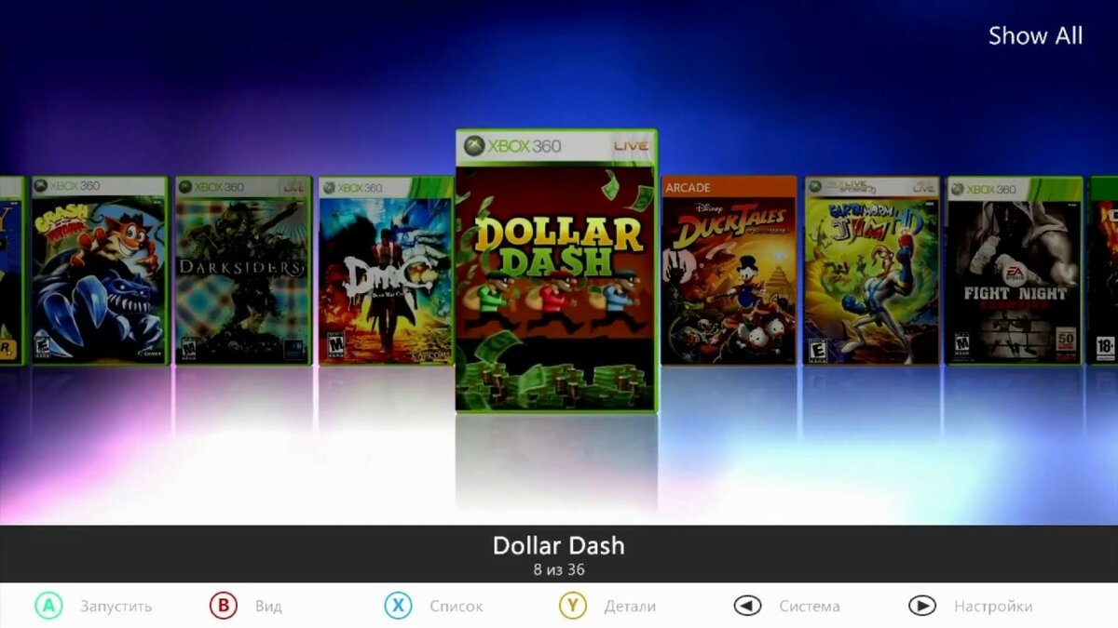Click the green A button icon

tap(48, 606)
